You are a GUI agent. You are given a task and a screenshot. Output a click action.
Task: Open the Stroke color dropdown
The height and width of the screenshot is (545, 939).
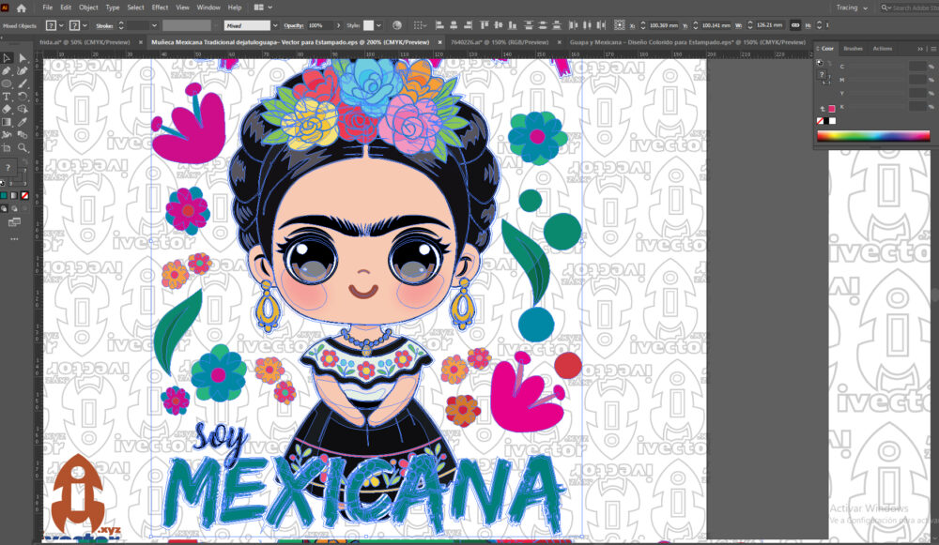(x=85, y=25)
